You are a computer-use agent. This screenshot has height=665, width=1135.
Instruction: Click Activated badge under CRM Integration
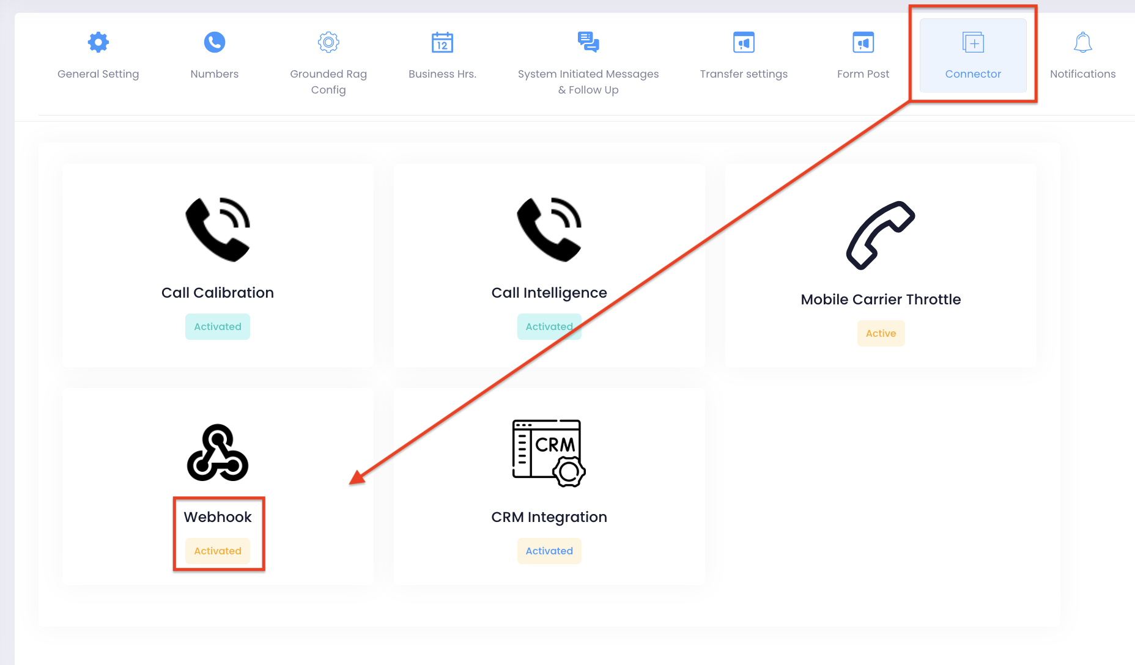coord(549,551)
